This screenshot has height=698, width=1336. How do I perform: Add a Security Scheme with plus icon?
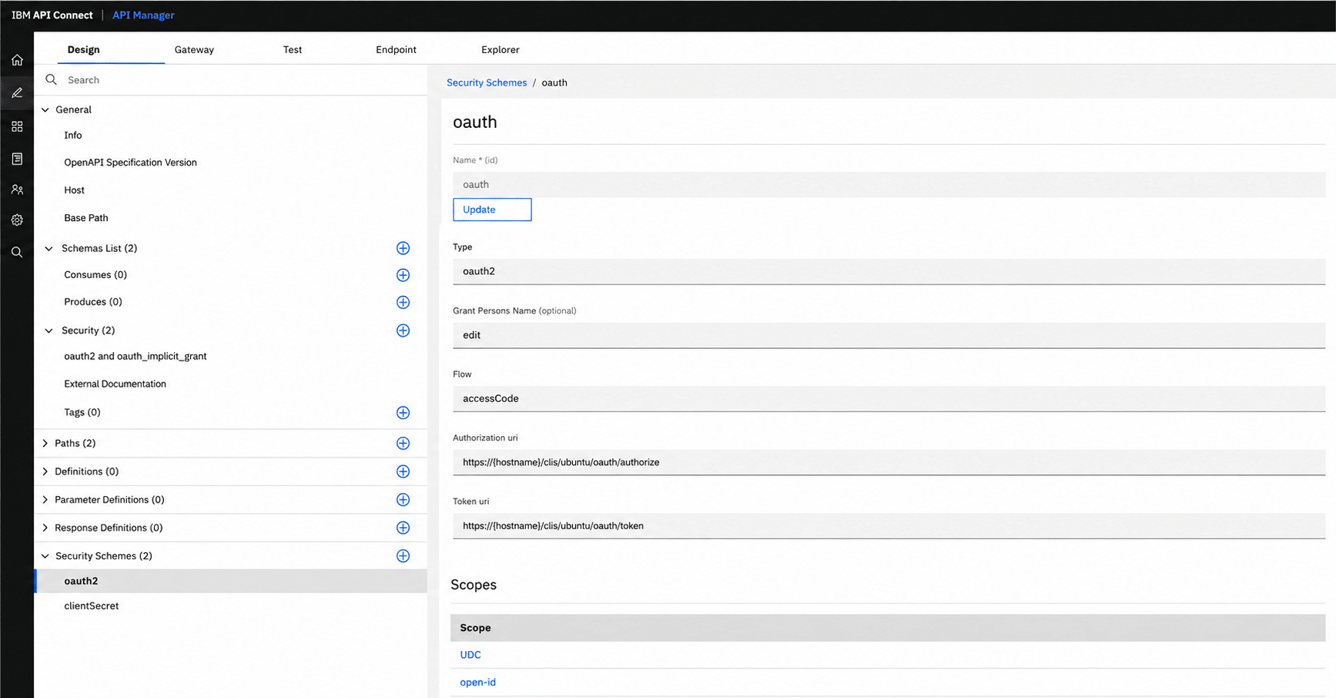tap(403, 556)
